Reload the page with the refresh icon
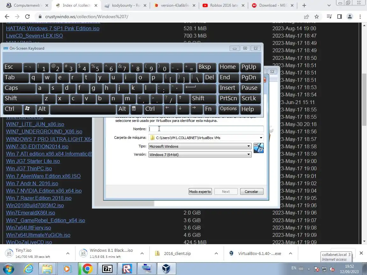Viewport: 367px width, 275px height. (x=27, y=17)
